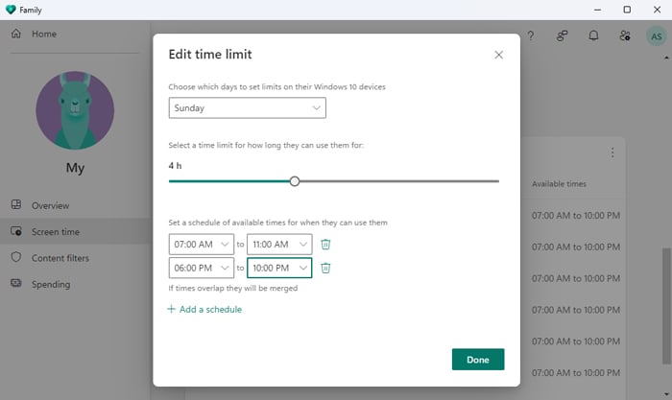The image size is (672, 400).
Task: Delete the 07:00 AM to 11:00 AM schedule
Action: pyautogui.click(x=325, y=244)
